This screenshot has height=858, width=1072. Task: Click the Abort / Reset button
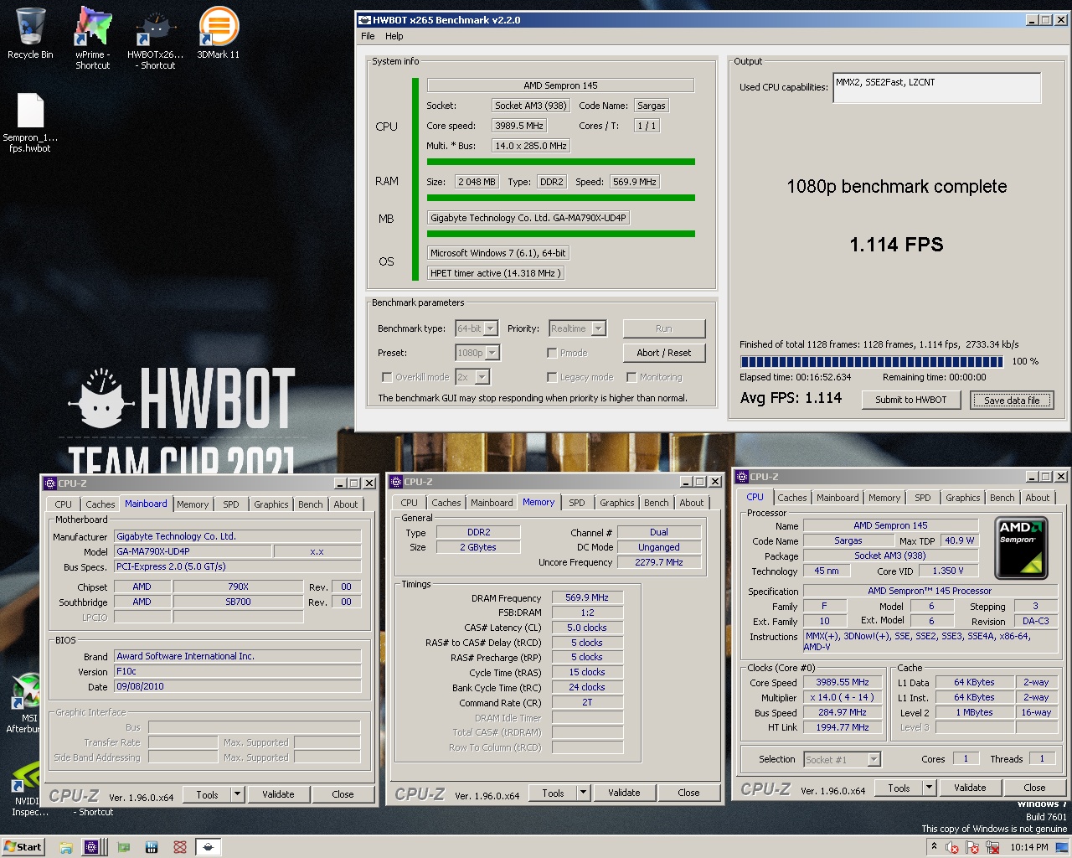(664, 353)
